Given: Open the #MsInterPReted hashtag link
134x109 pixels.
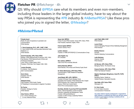Looking at the screenshot, I should coord(30,31).
